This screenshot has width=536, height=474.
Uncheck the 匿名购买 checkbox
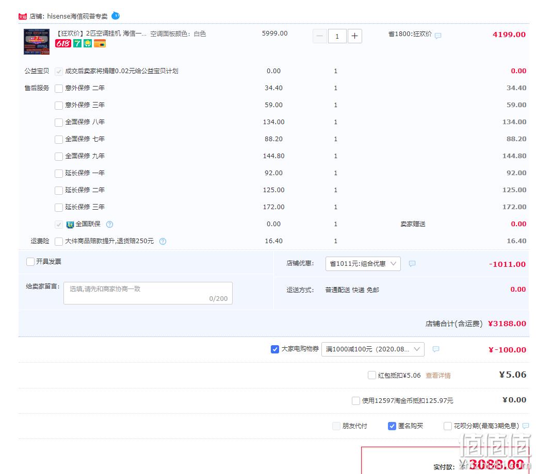coord(392,426)
